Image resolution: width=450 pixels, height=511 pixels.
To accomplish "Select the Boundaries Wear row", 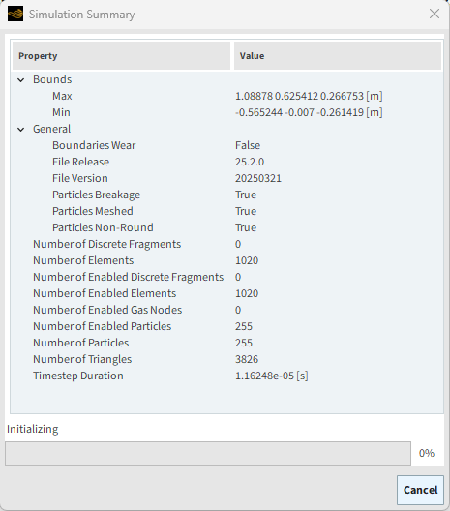I will [x=226, y=145].
